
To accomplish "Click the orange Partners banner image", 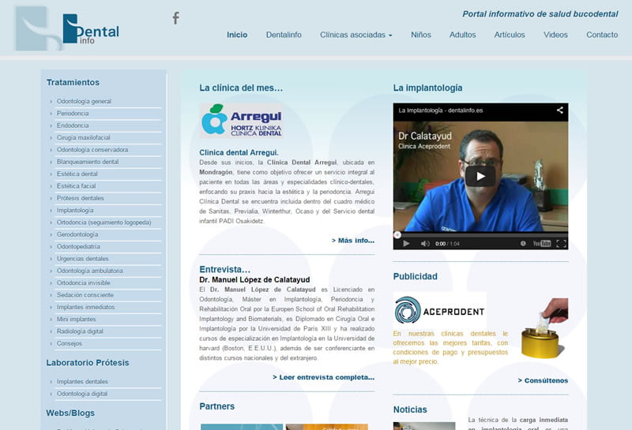I will pyautogui.click(x=327, y=427).
